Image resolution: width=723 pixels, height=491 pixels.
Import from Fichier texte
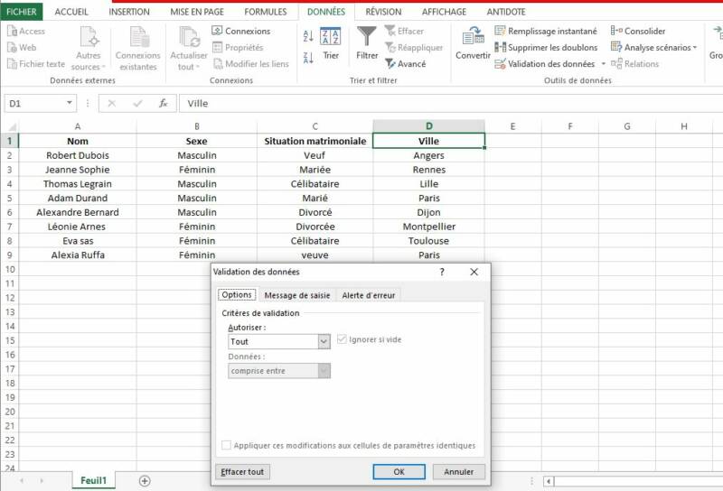tap(36, 64)
